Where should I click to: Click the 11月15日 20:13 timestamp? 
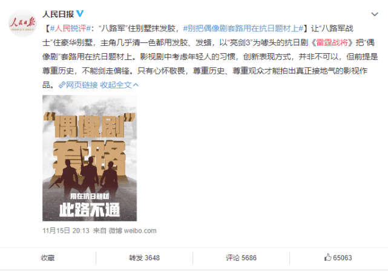[x=66, y=230]
